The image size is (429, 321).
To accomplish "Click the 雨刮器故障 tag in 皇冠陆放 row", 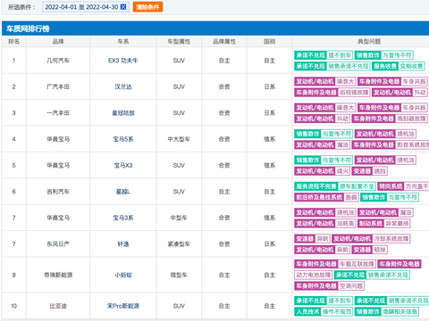I will click(411, 119).
